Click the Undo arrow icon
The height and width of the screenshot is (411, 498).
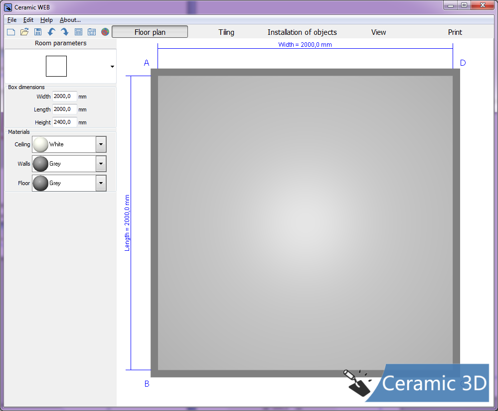51,32
